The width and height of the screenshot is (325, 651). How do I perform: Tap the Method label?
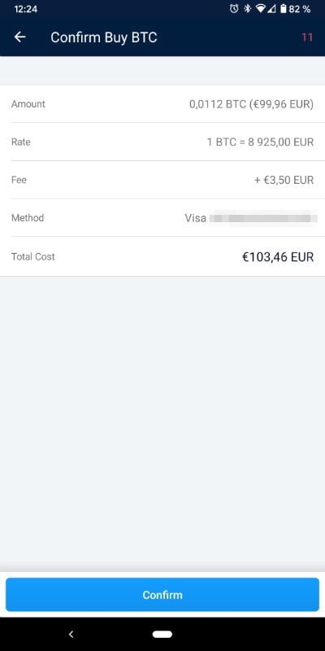pos(28,218)
